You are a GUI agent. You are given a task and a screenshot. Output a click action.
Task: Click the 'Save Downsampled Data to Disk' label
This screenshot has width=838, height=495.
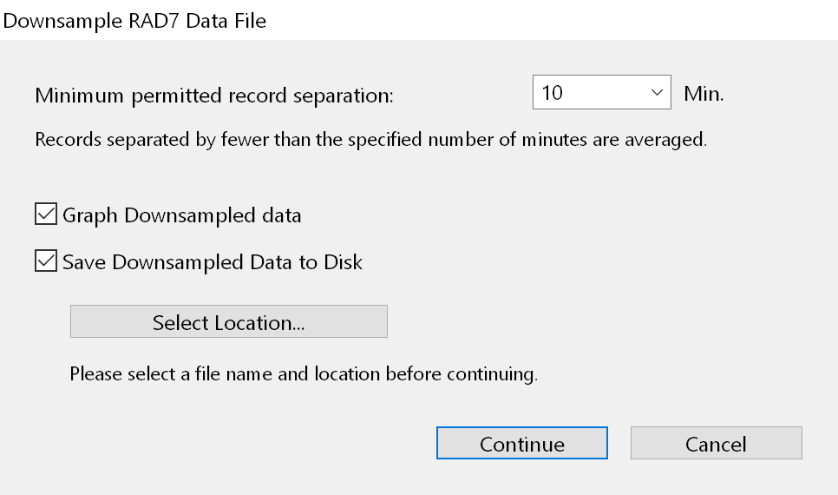point(213,262)
